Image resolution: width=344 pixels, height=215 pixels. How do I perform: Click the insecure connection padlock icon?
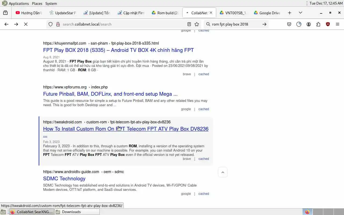tap(58, 24)
